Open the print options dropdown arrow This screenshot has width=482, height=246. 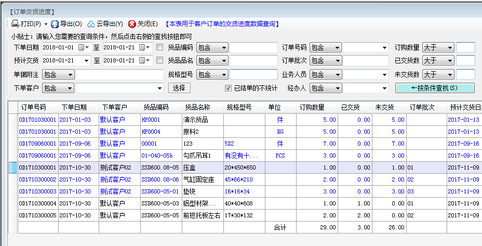pos(46,24)
